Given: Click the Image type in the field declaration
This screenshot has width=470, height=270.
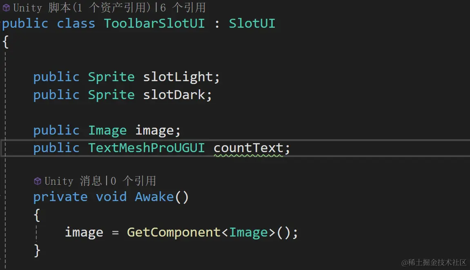Looking at the screenshot, I should pos(107,131).
